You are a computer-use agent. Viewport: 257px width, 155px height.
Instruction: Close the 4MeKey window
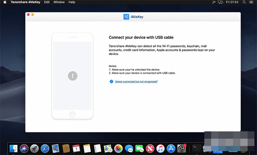(x=28, y=15)
